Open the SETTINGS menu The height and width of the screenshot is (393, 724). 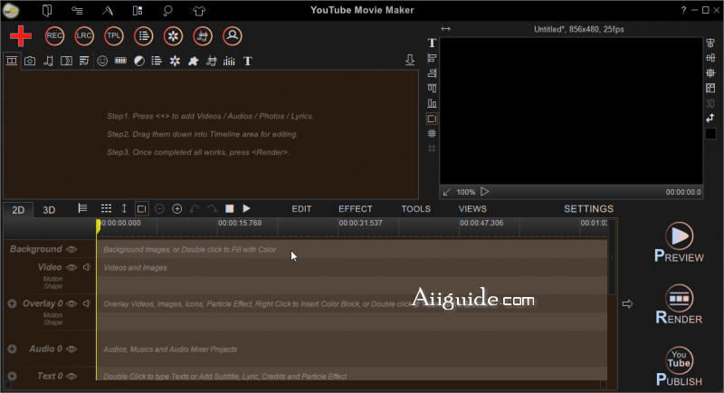pos(589,209)
